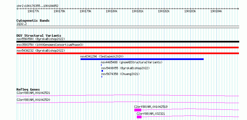The image size is (247, 120).
Task: Click the 190181k ruler tick label
Action: (x=138, y=11)
